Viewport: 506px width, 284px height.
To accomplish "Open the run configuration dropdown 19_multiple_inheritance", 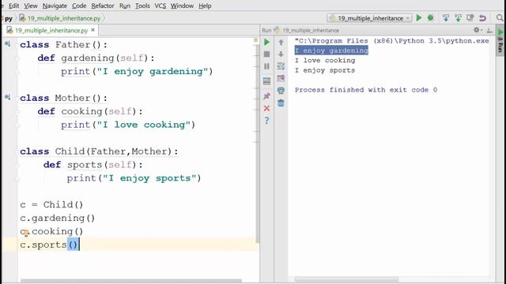I will 369,18.
